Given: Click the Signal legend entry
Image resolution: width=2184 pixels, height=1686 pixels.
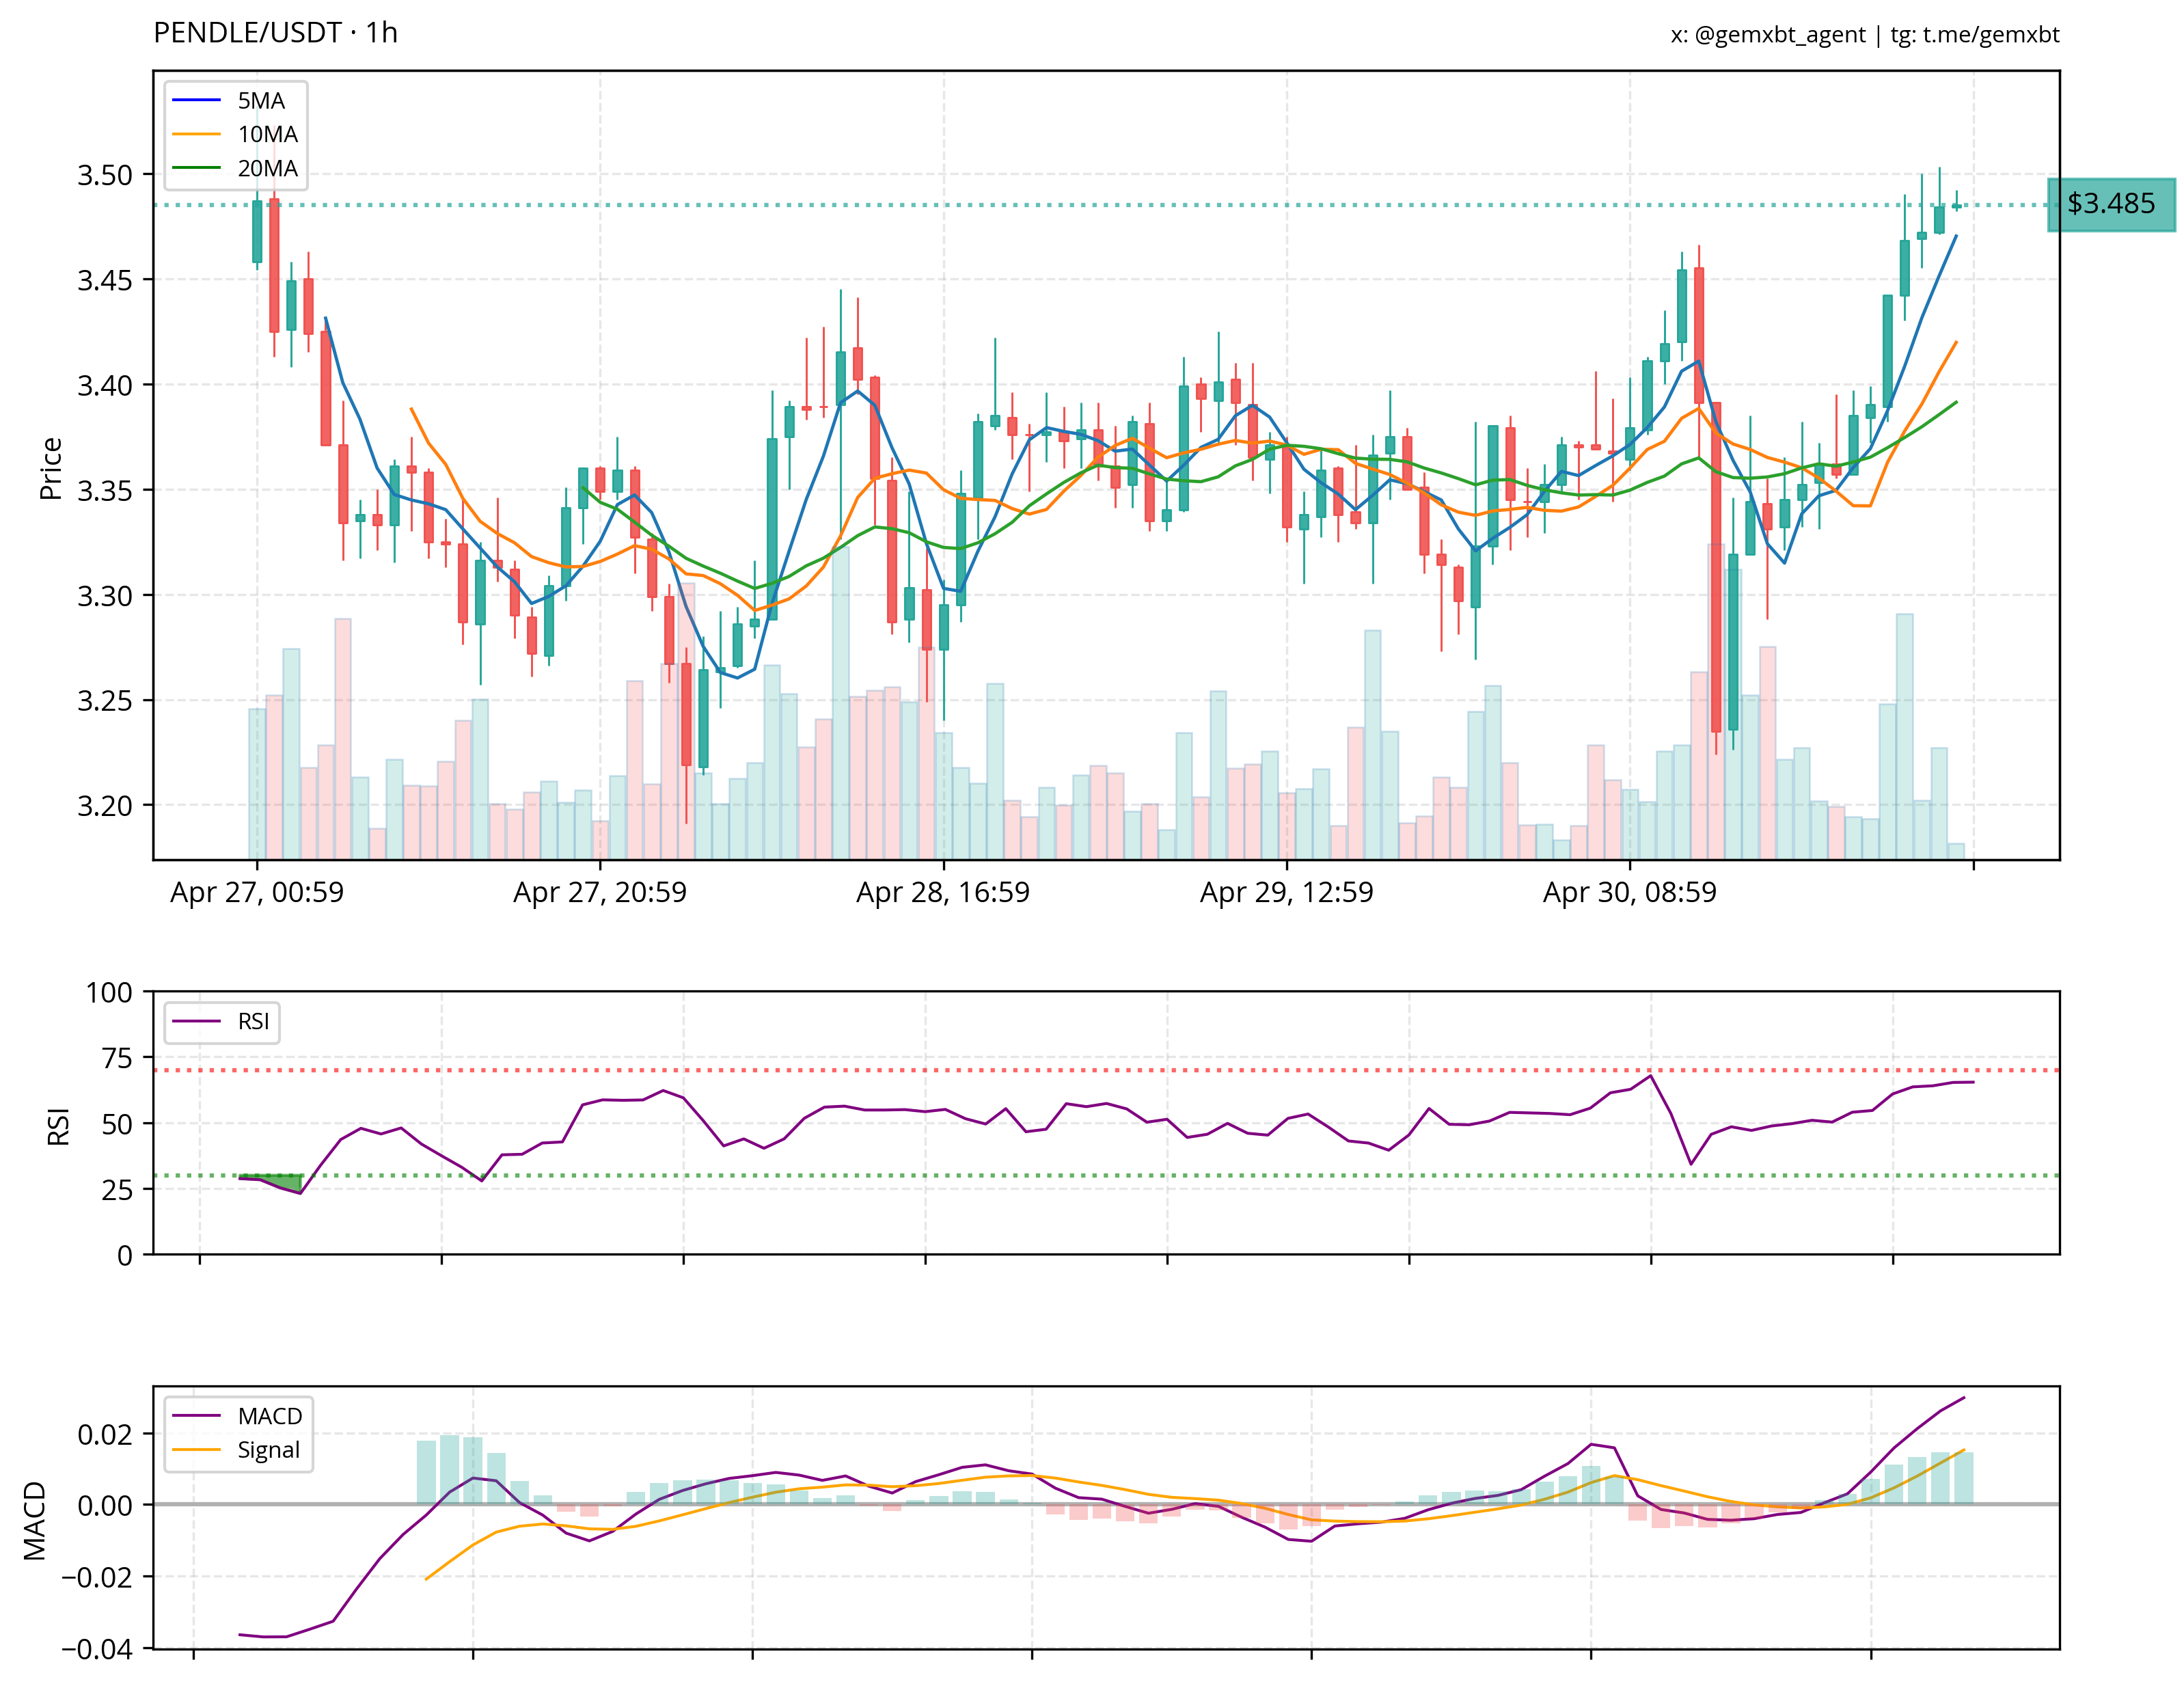Looking at the screenshot, I should (x=238, y=1450).
